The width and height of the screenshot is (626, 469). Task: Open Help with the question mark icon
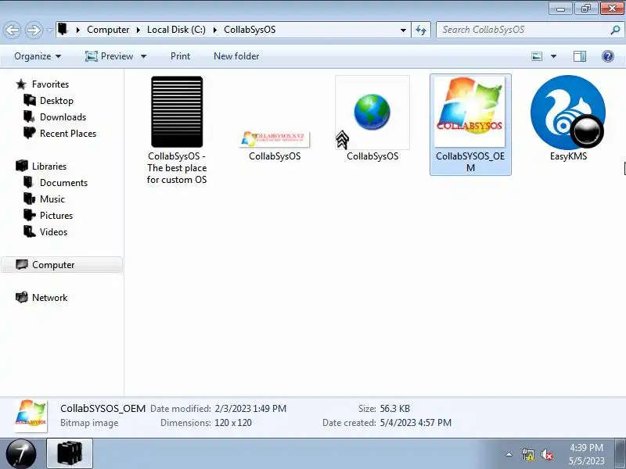coord(608,56)
